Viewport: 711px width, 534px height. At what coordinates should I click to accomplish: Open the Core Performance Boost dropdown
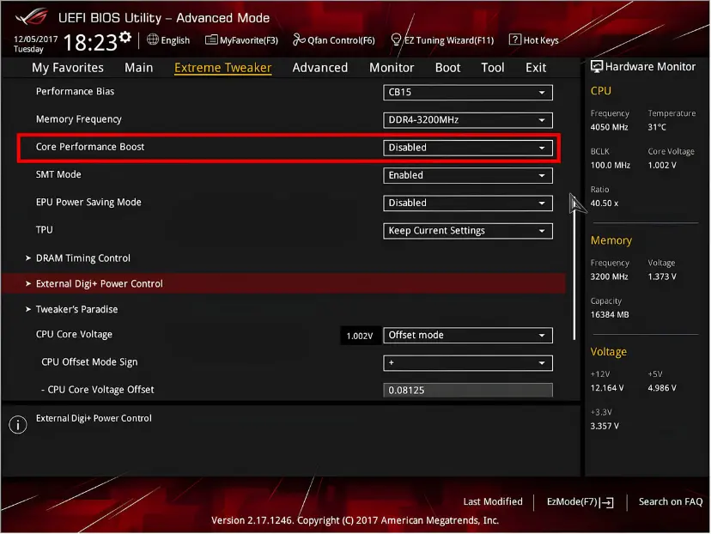click(x=467, y=148)
